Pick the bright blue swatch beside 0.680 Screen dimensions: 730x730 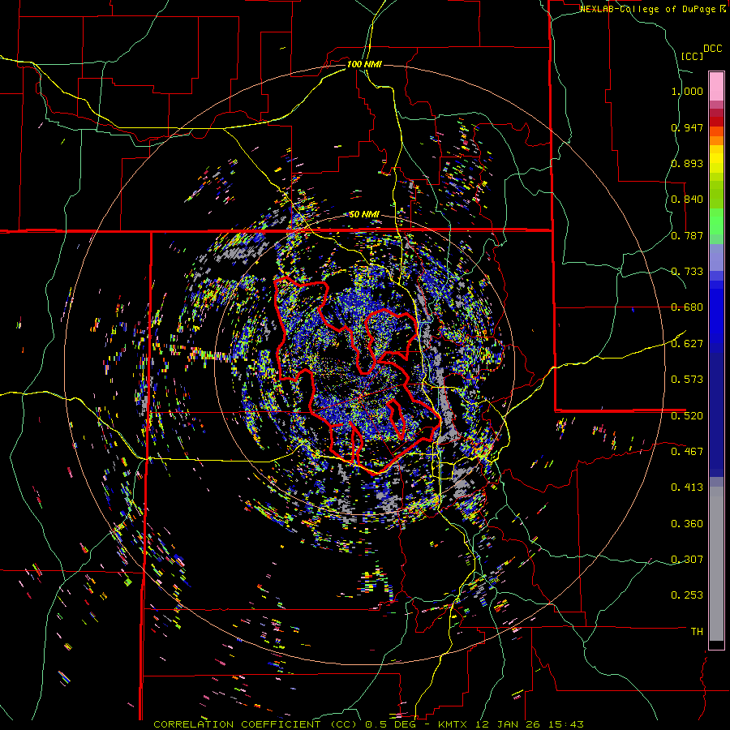coord(716,311)
